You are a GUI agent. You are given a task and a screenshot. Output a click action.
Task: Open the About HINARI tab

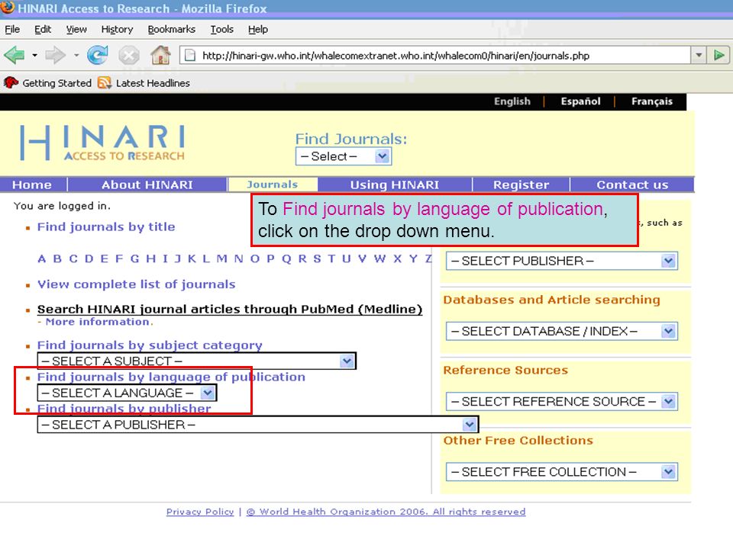coord(147,185)
